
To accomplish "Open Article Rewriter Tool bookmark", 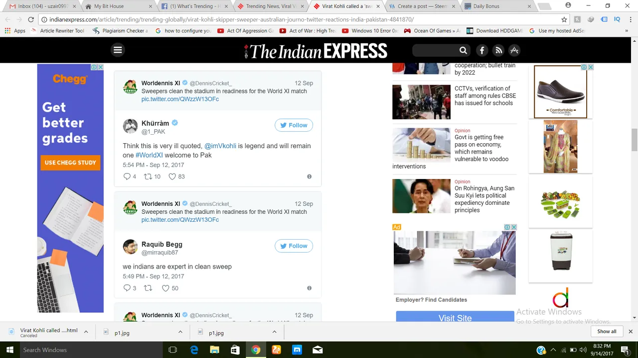I will (57, 31).
